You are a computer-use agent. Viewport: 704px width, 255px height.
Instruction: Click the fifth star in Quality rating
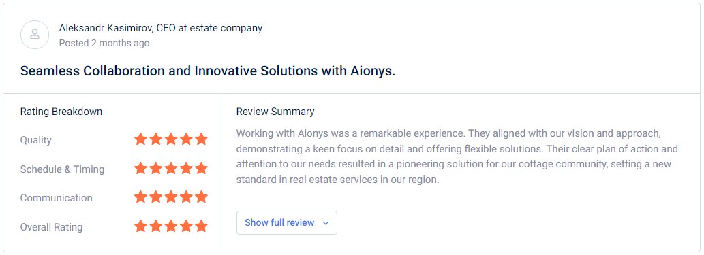coord(202,139)
